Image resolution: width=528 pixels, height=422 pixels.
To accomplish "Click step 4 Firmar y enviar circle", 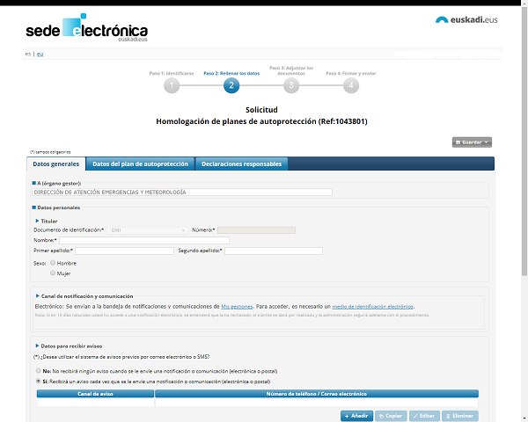I will pos(351,85).
